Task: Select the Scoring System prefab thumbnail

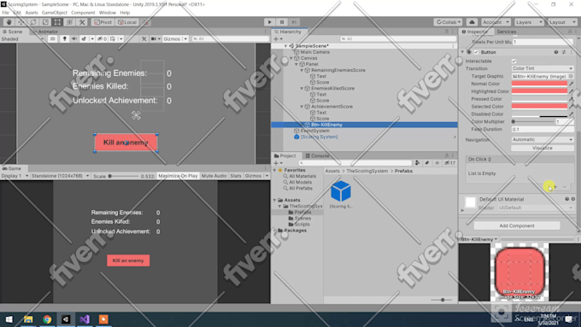Action: click(x=341, y=191)
